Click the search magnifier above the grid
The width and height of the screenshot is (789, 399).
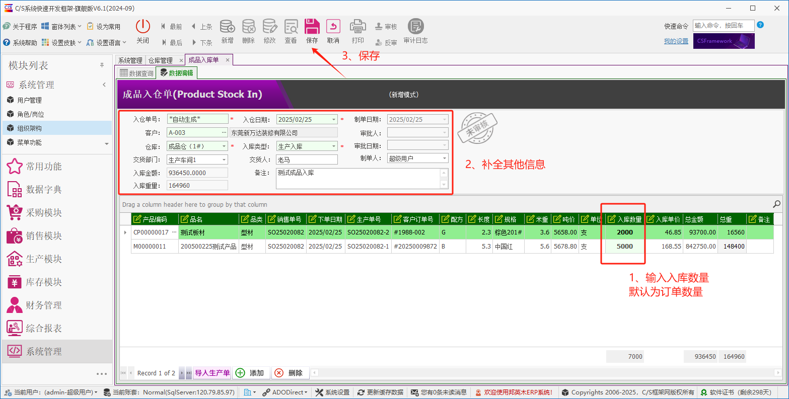tap(776, 204)
